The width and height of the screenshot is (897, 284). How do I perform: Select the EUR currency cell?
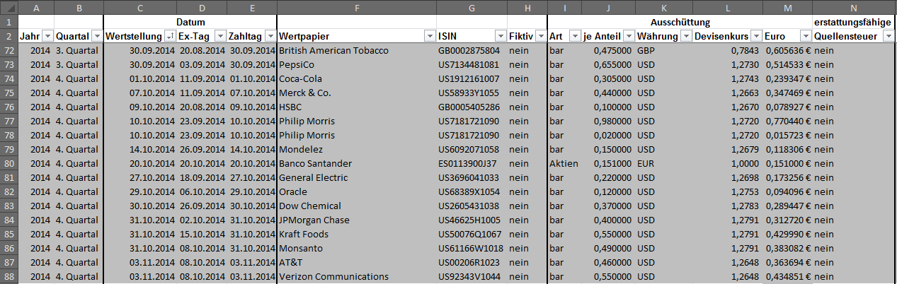663,164
